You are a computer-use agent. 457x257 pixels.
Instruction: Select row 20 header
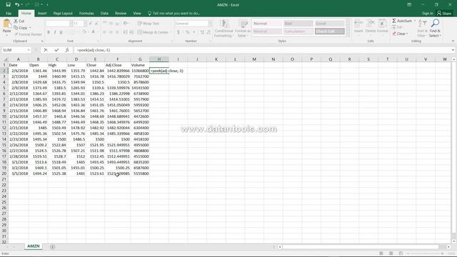coord(4,173)
